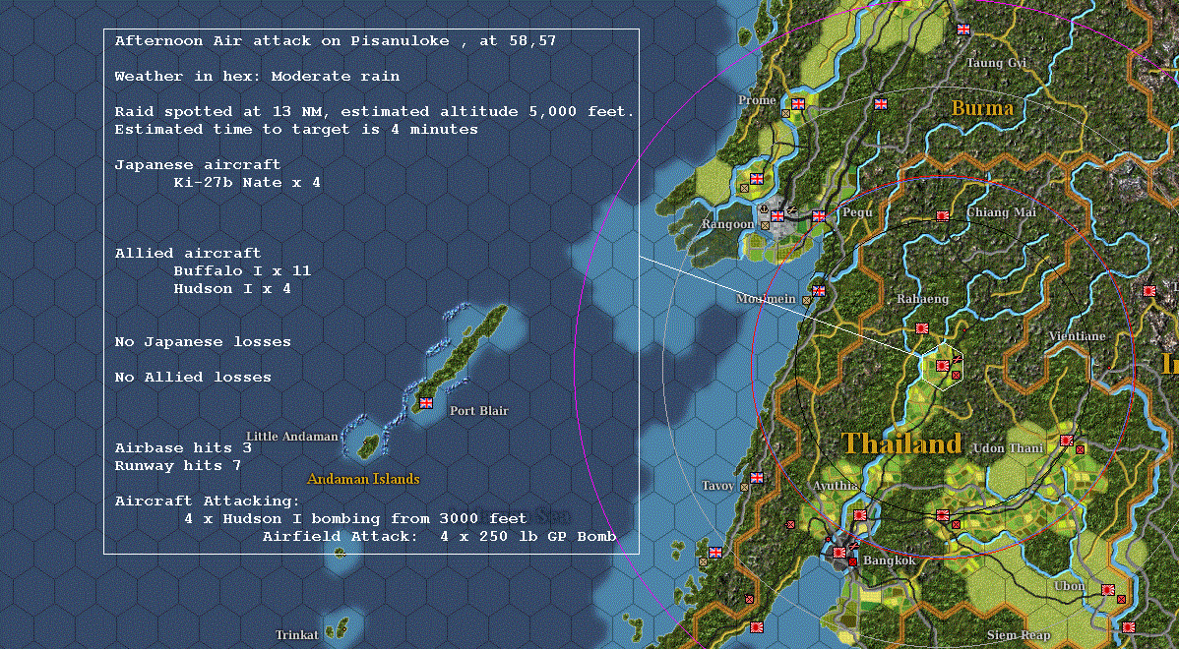Select the British base flag at Prome
This screenshot has height=649, width=1179.
798,103
